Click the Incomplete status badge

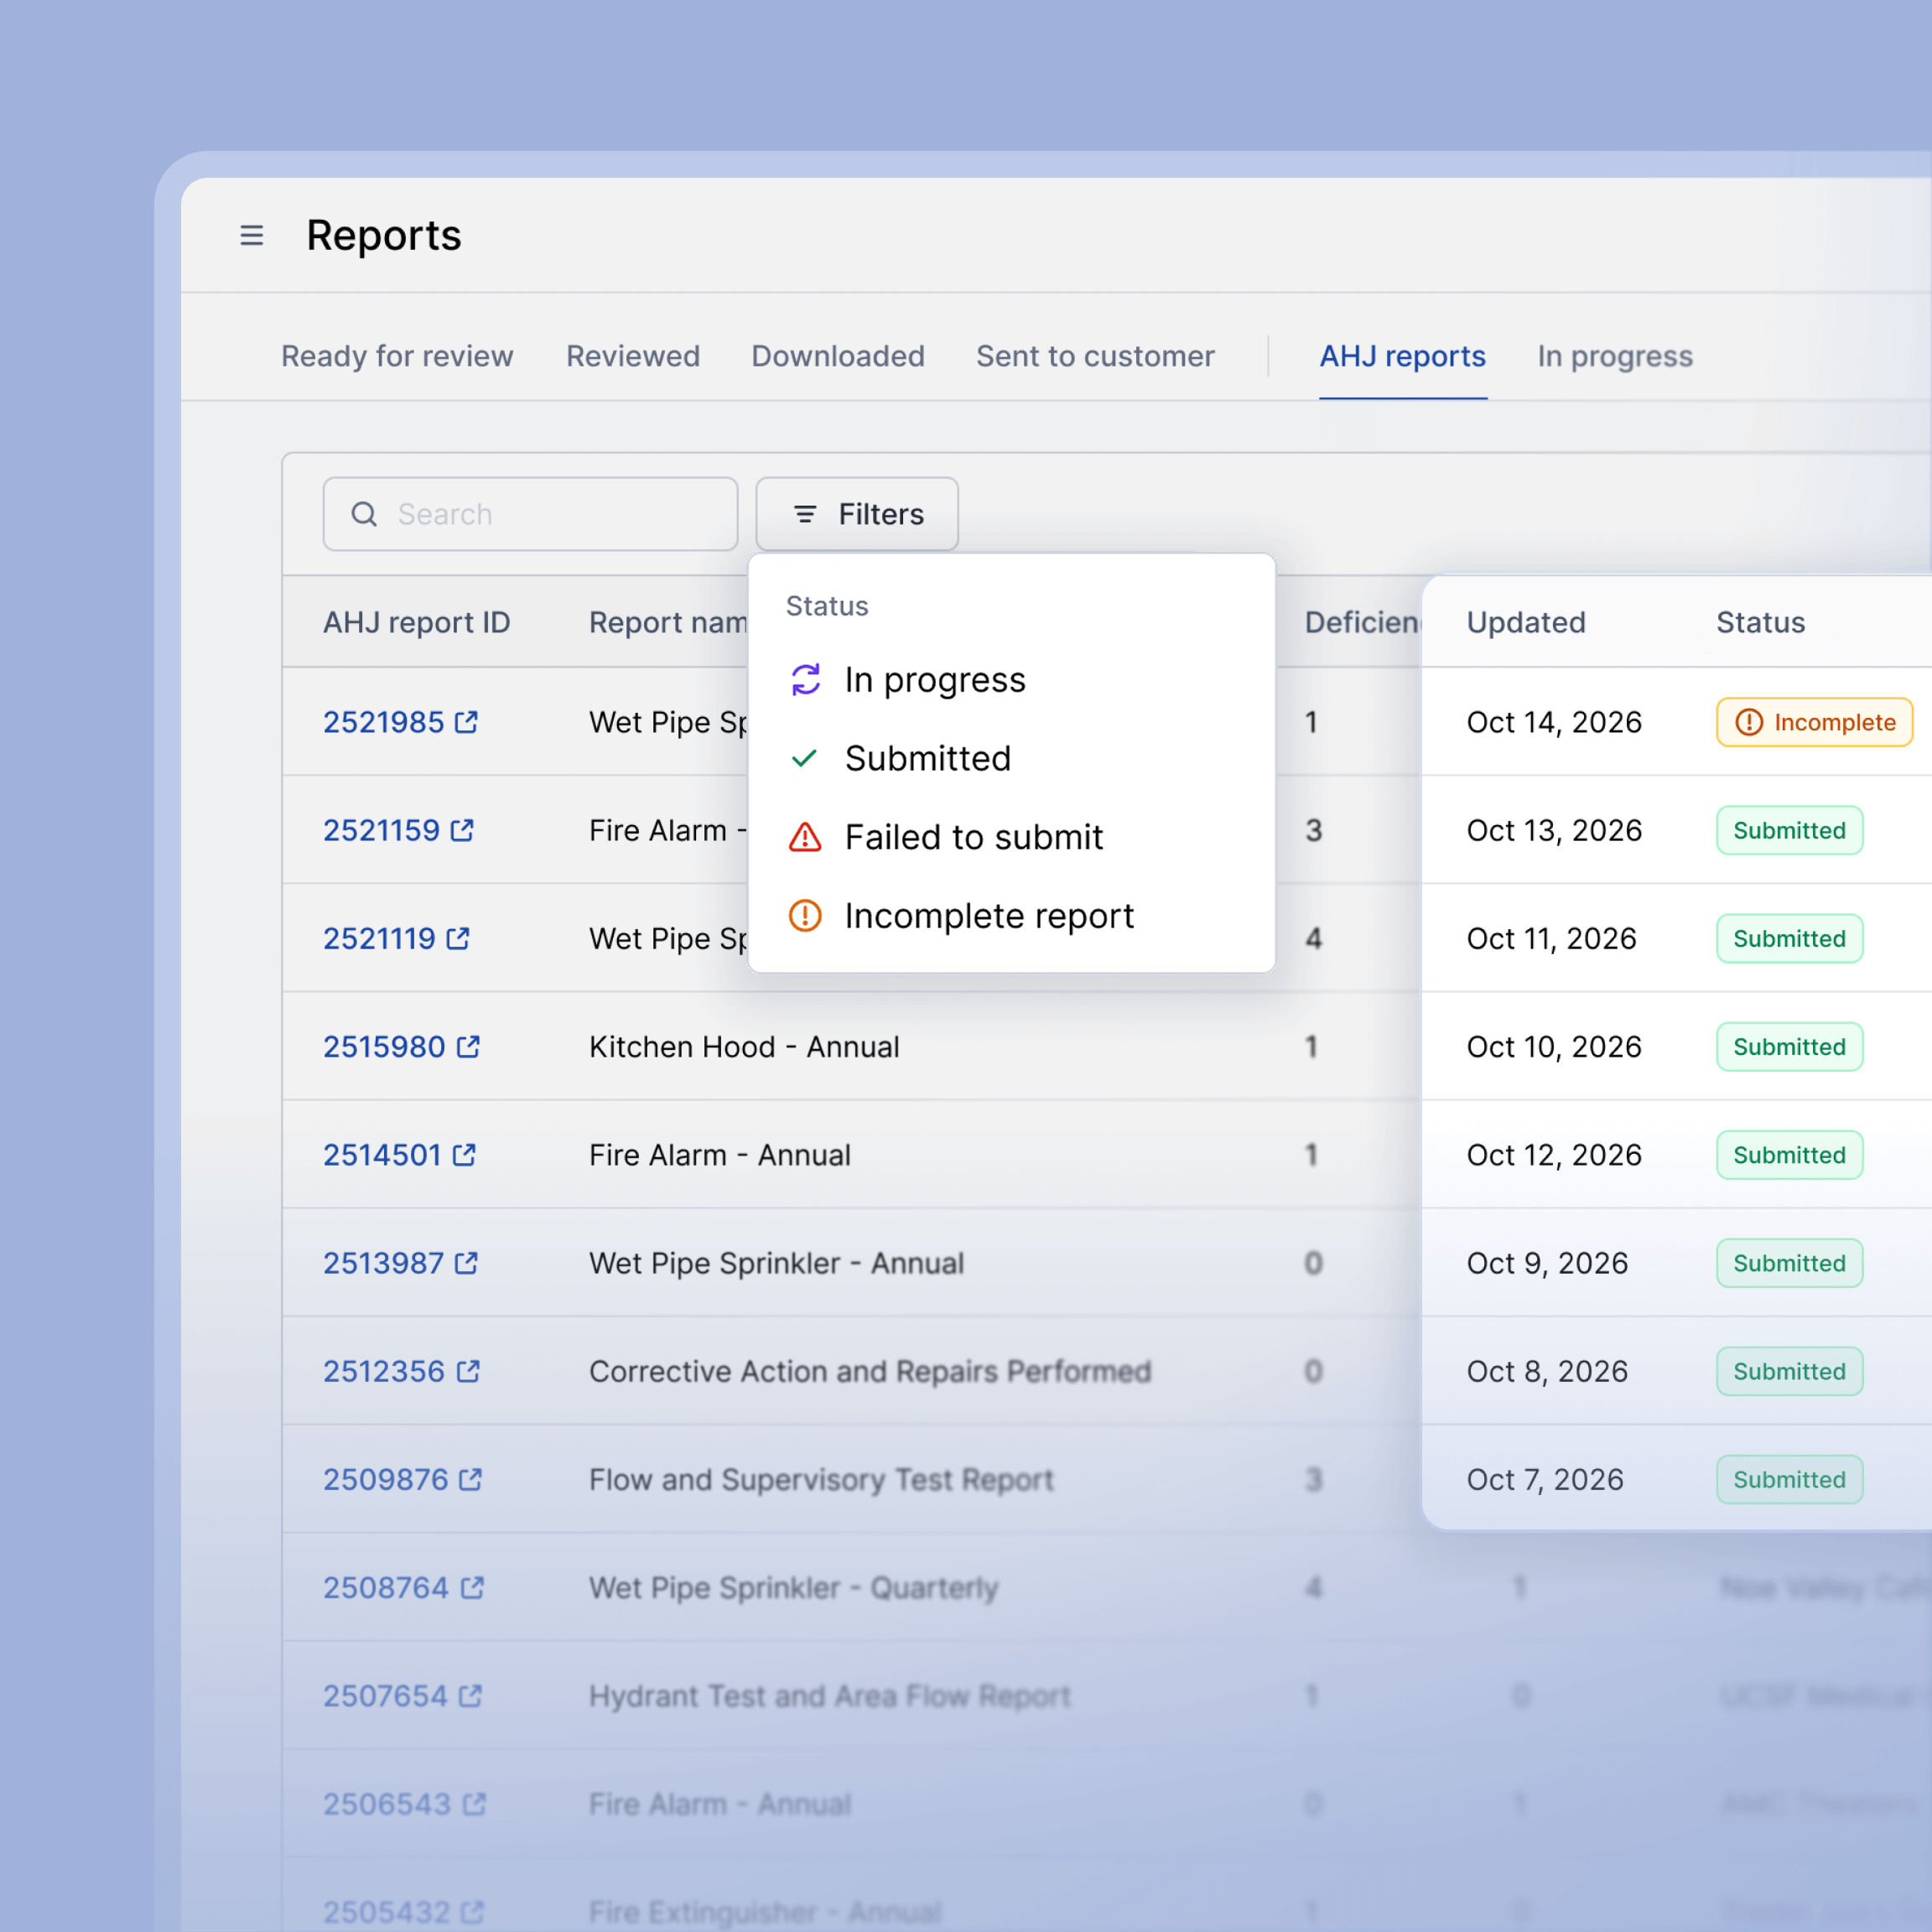point(1814,722)
